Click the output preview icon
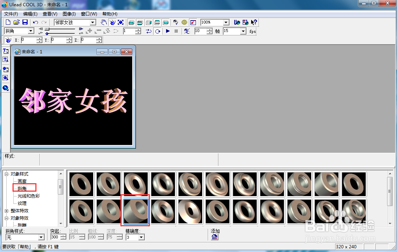Image resolution: width=397 pixels, height=252 pixels. [x=193, y=22]
